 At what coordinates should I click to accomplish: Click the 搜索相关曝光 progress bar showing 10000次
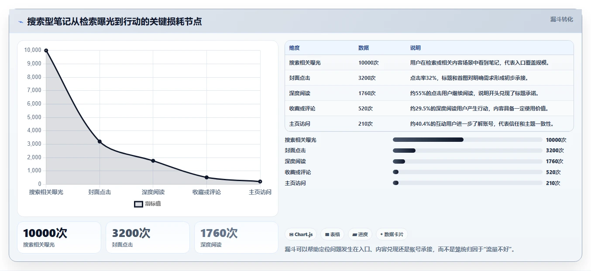pyautogui.click(x=467, y=140)
